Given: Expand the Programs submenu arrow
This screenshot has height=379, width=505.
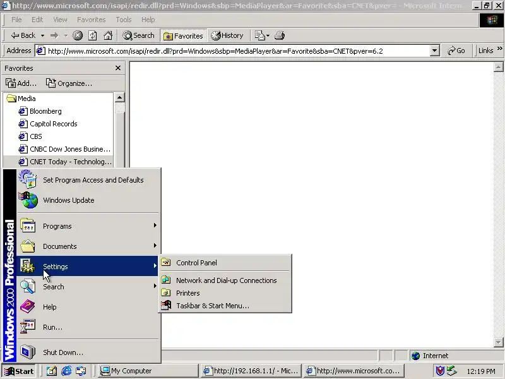Looking at the screenshot, I should pyautogui.click(x=155, y=226).
